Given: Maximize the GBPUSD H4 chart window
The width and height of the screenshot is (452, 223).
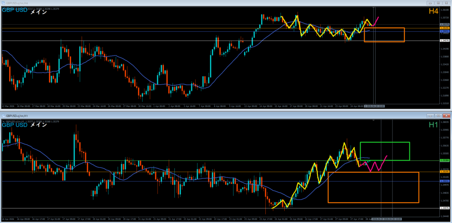Looking at the screenshot, I should [438, 3].
